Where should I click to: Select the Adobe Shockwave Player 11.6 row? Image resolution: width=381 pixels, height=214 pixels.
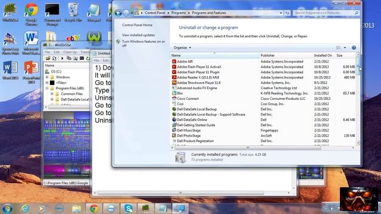point(264,83)
